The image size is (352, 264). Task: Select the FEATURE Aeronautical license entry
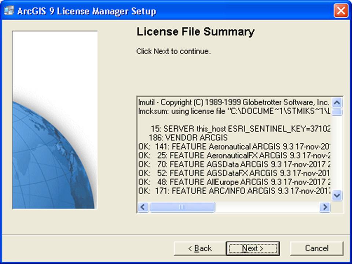pyautogui.click(x=220, y=146)
